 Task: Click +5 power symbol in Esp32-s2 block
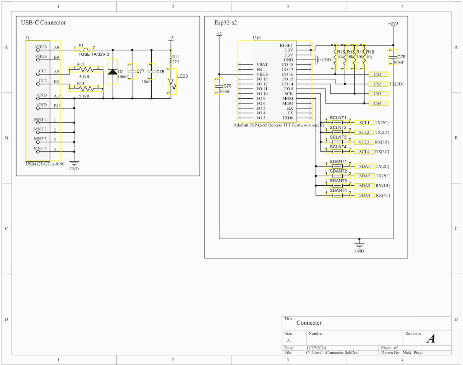[219, 34]
